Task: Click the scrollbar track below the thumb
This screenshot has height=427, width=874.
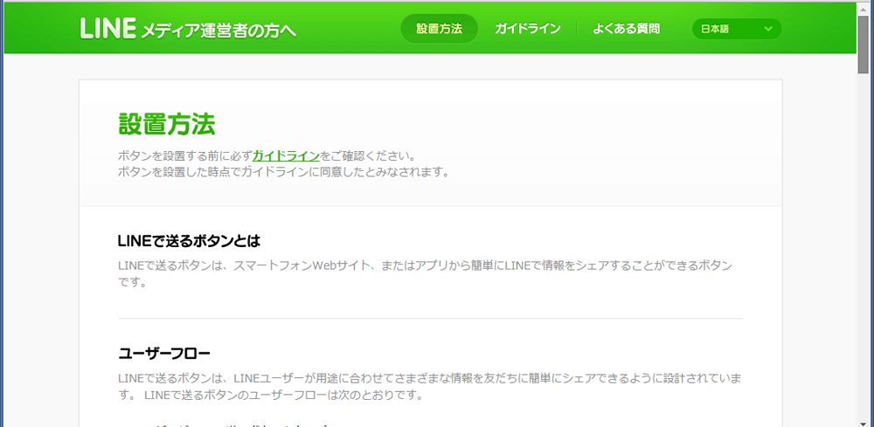Action: click(864, 262)
